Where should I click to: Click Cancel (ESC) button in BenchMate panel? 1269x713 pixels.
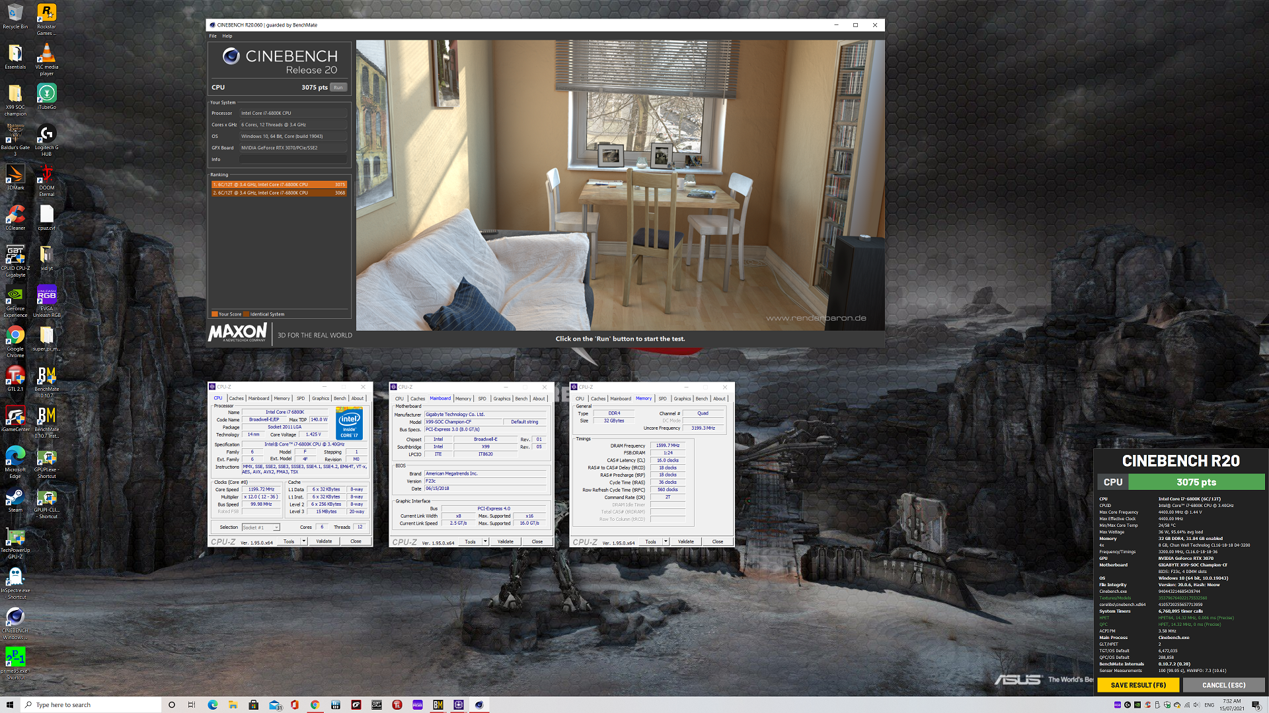click(1224, 685)
